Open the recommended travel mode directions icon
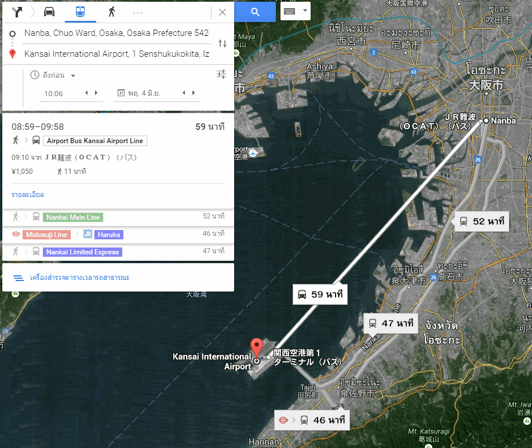This screenshot has width=532, height=448. (17, 12)
